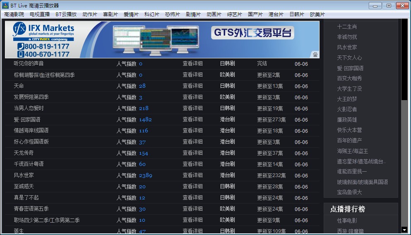
Task: Open the show 当男人恋爱时
Action: (x=29, y=108)
